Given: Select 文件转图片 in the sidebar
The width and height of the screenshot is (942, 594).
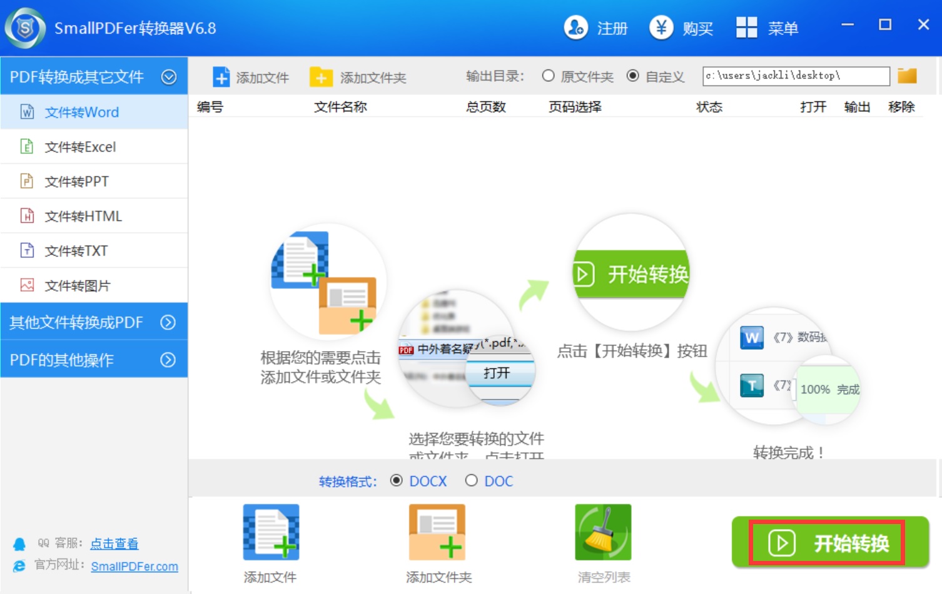Looking at the screenshot, I should pos(94,285).
